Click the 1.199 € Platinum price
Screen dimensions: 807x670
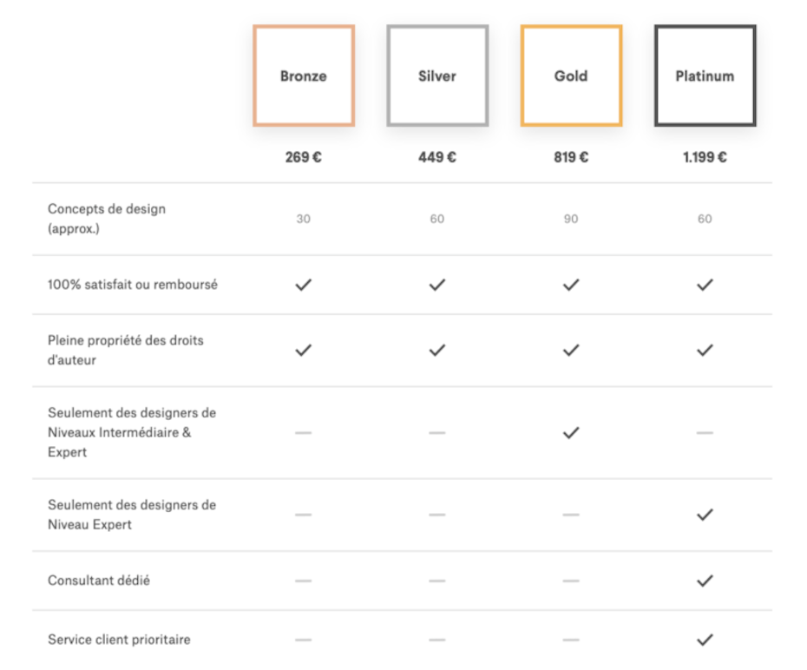[x=705, y=157]
